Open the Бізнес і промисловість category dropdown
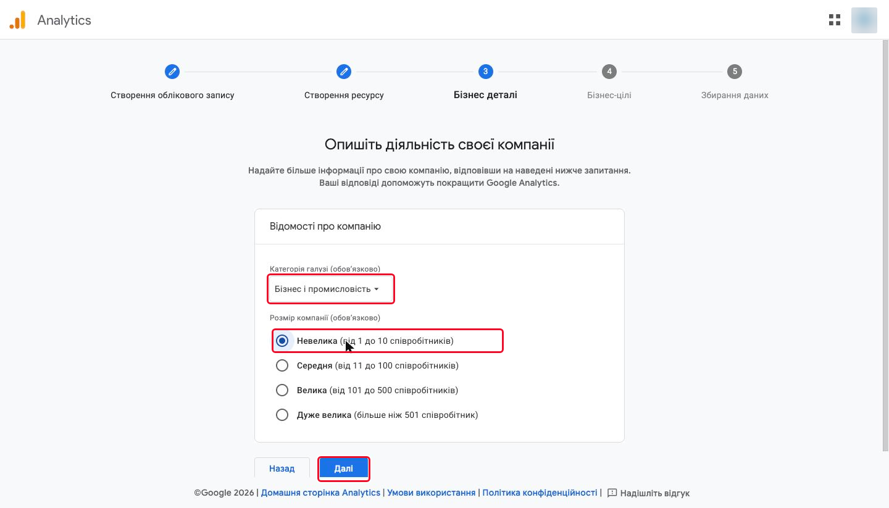The width and height of the screenshot is (889, 508). click(x=331, y=289)
